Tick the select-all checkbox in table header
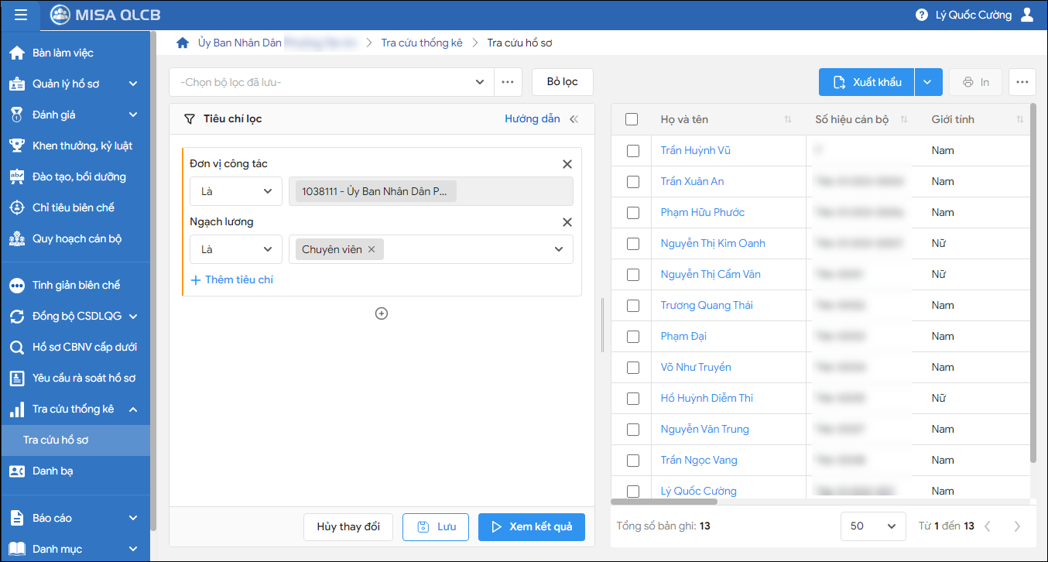The width and height of the screenshot is (1048, 562). point(632,119)
